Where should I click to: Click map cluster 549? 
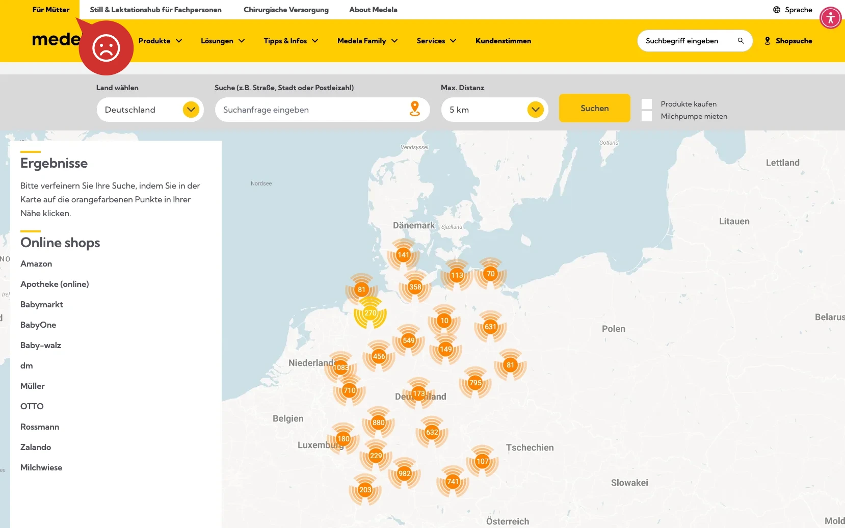pyautogui.click(x=409, y=340)
